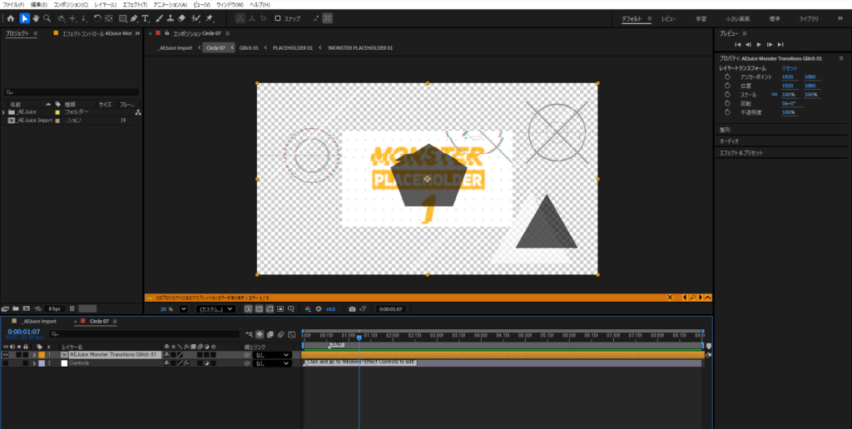Click the Home icon in the toolbar
This screenshot has height=429, width=852.
[x=10, y=18]
